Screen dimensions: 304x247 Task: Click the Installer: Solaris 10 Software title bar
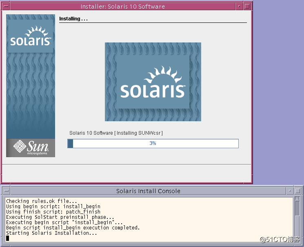122,7
